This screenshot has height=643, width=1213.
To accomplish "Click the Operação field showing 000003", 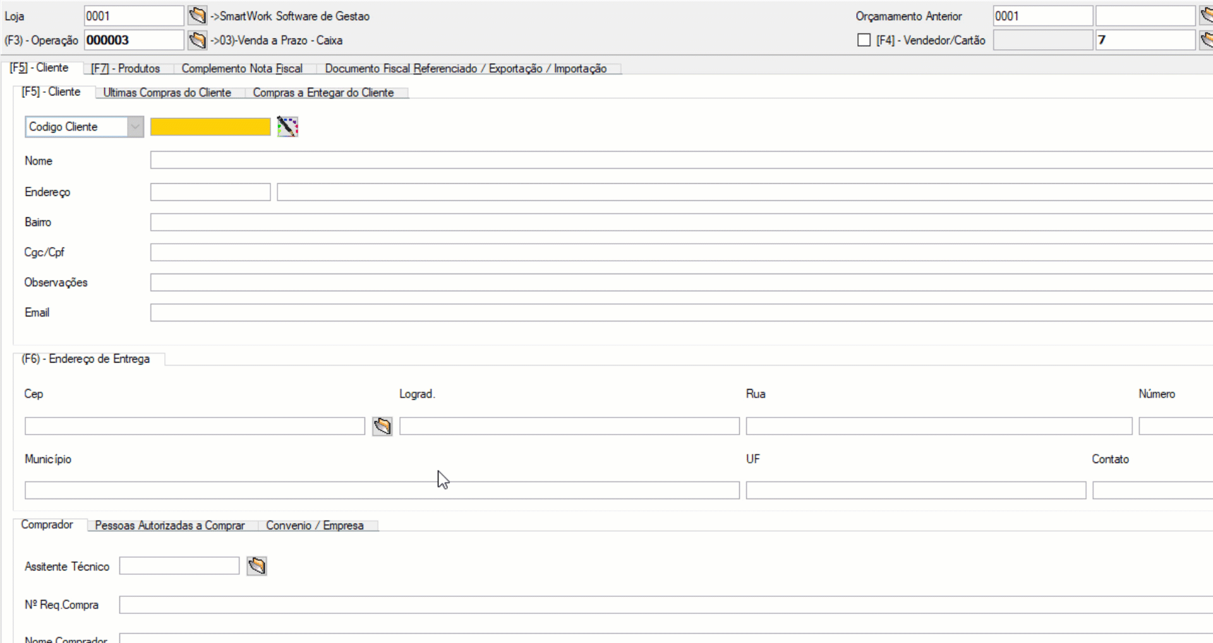I will [x=134, y=40].
